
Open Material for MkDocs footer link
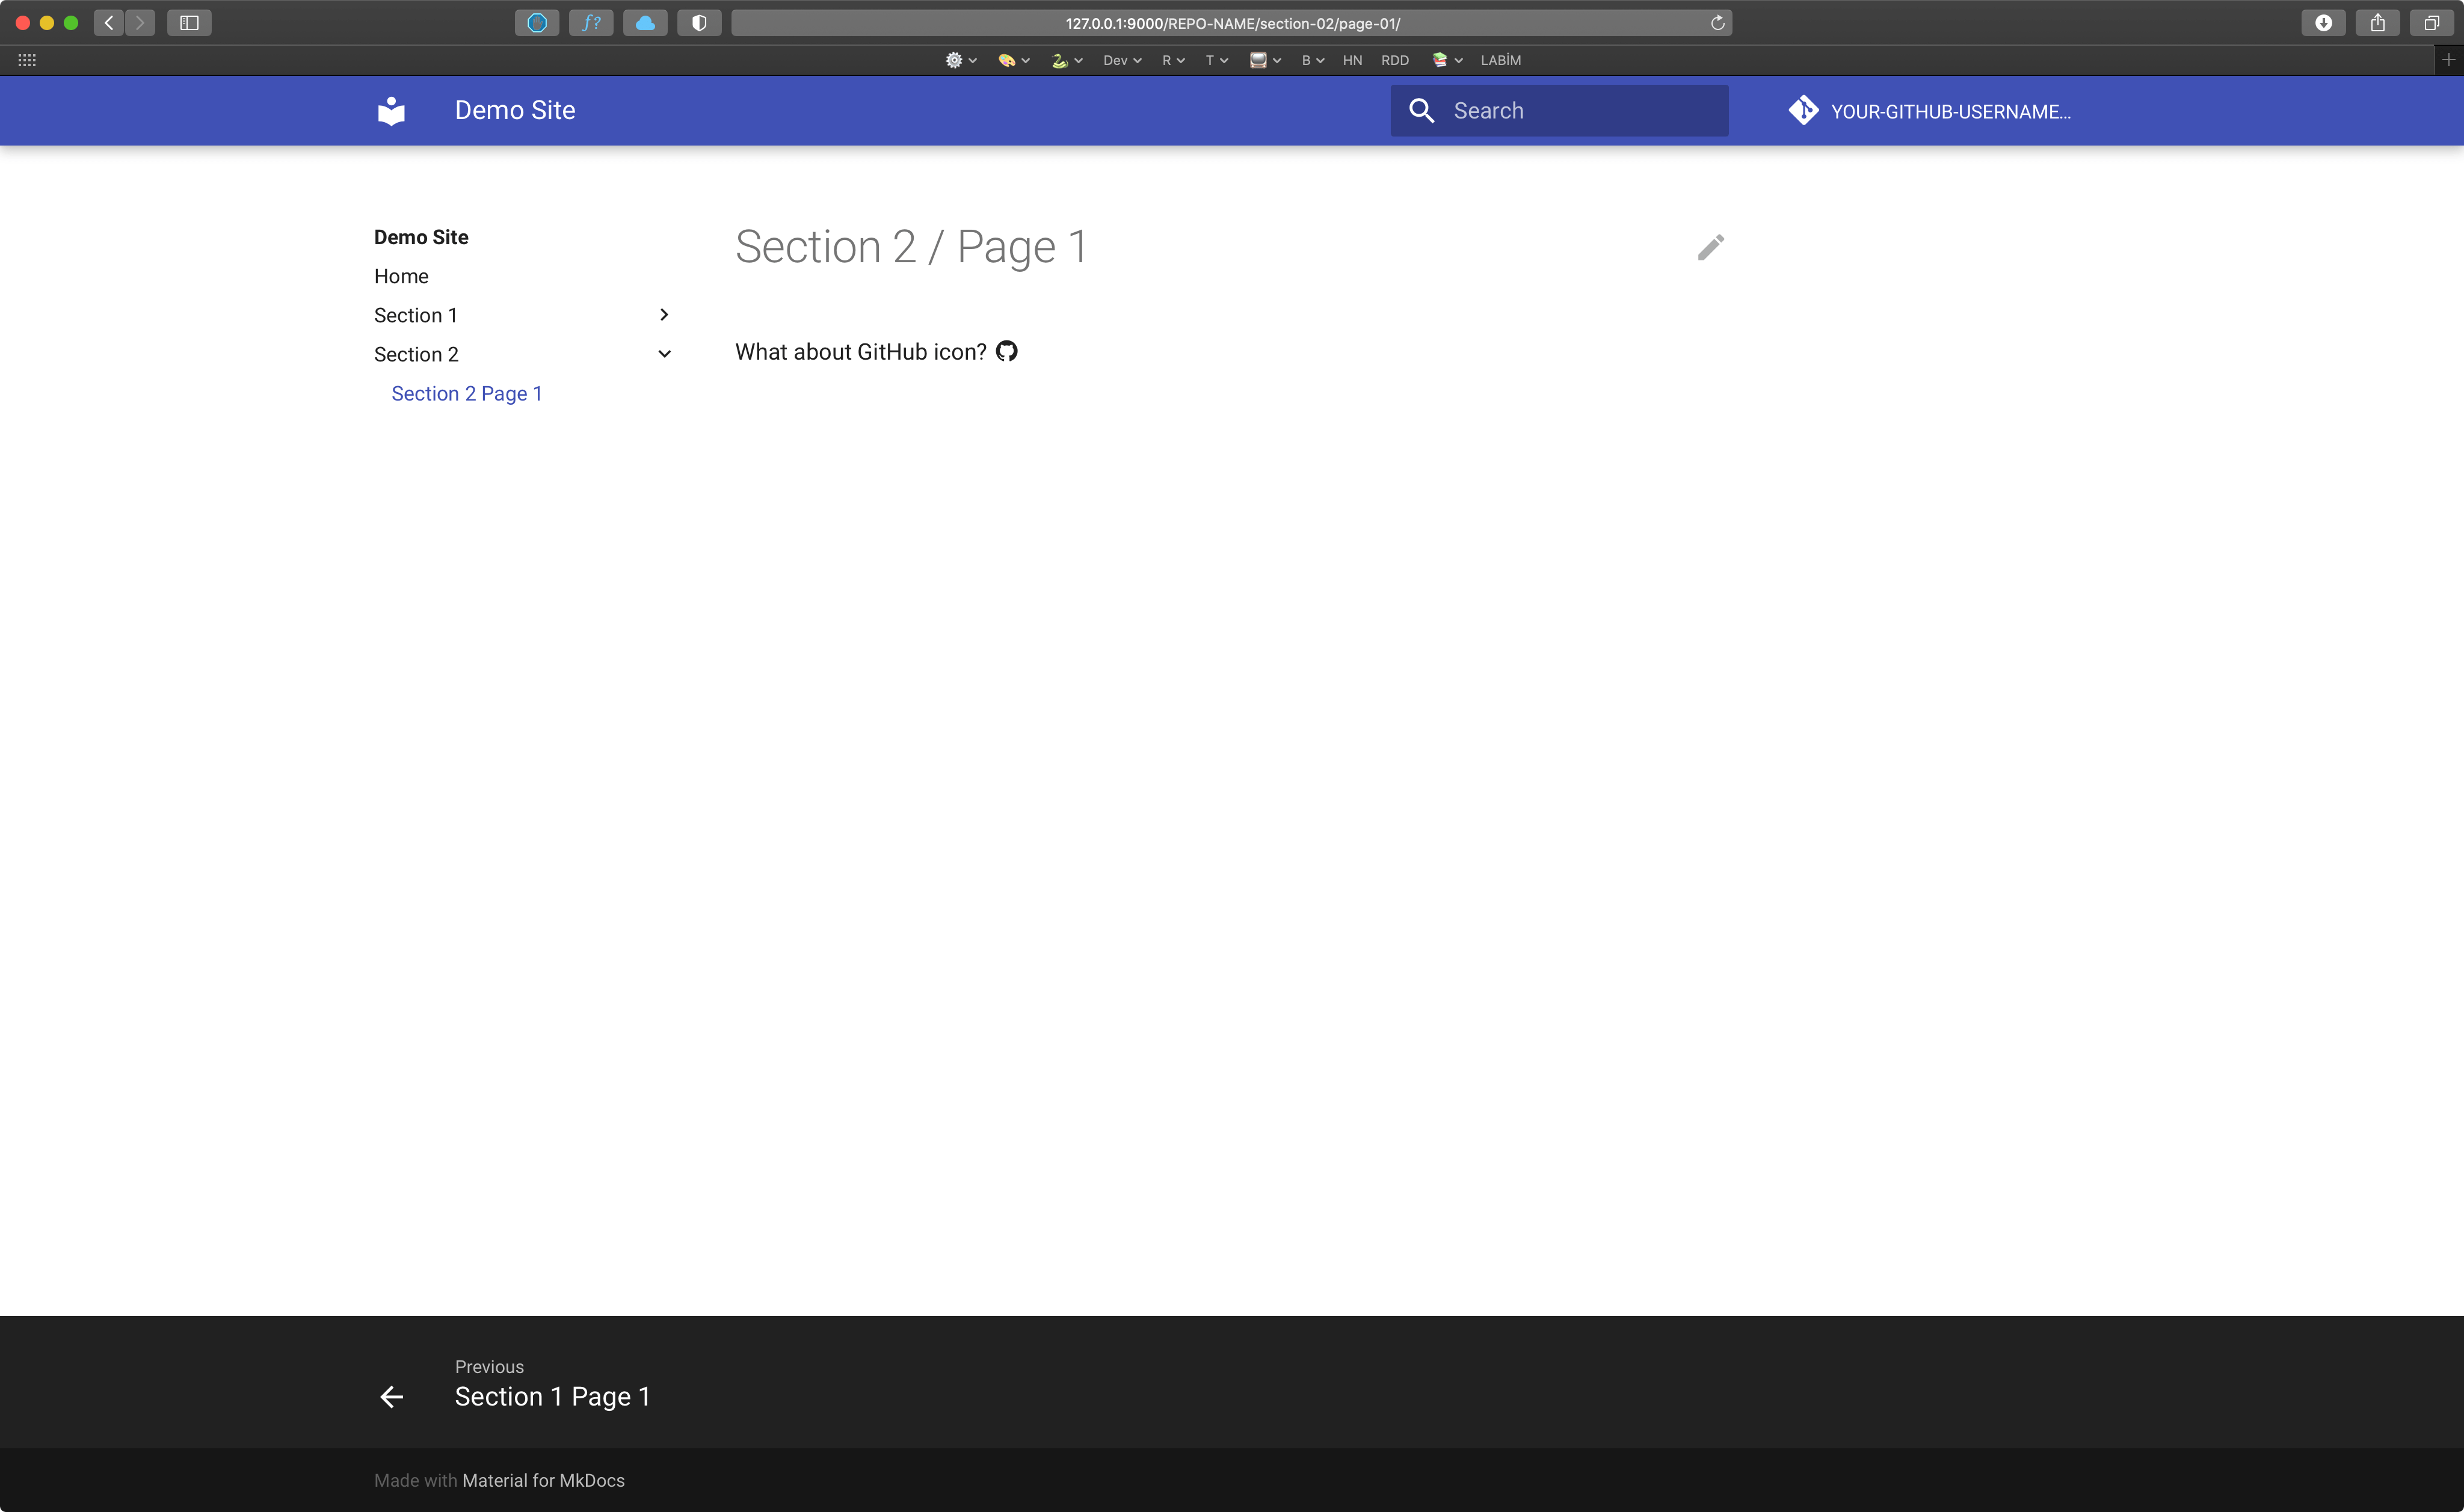tap(543, 1480)
